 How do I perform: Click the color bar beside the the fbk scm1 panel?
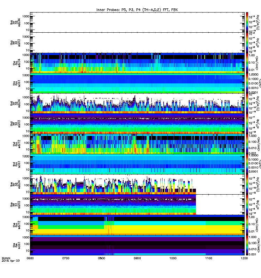coord(247,245)
